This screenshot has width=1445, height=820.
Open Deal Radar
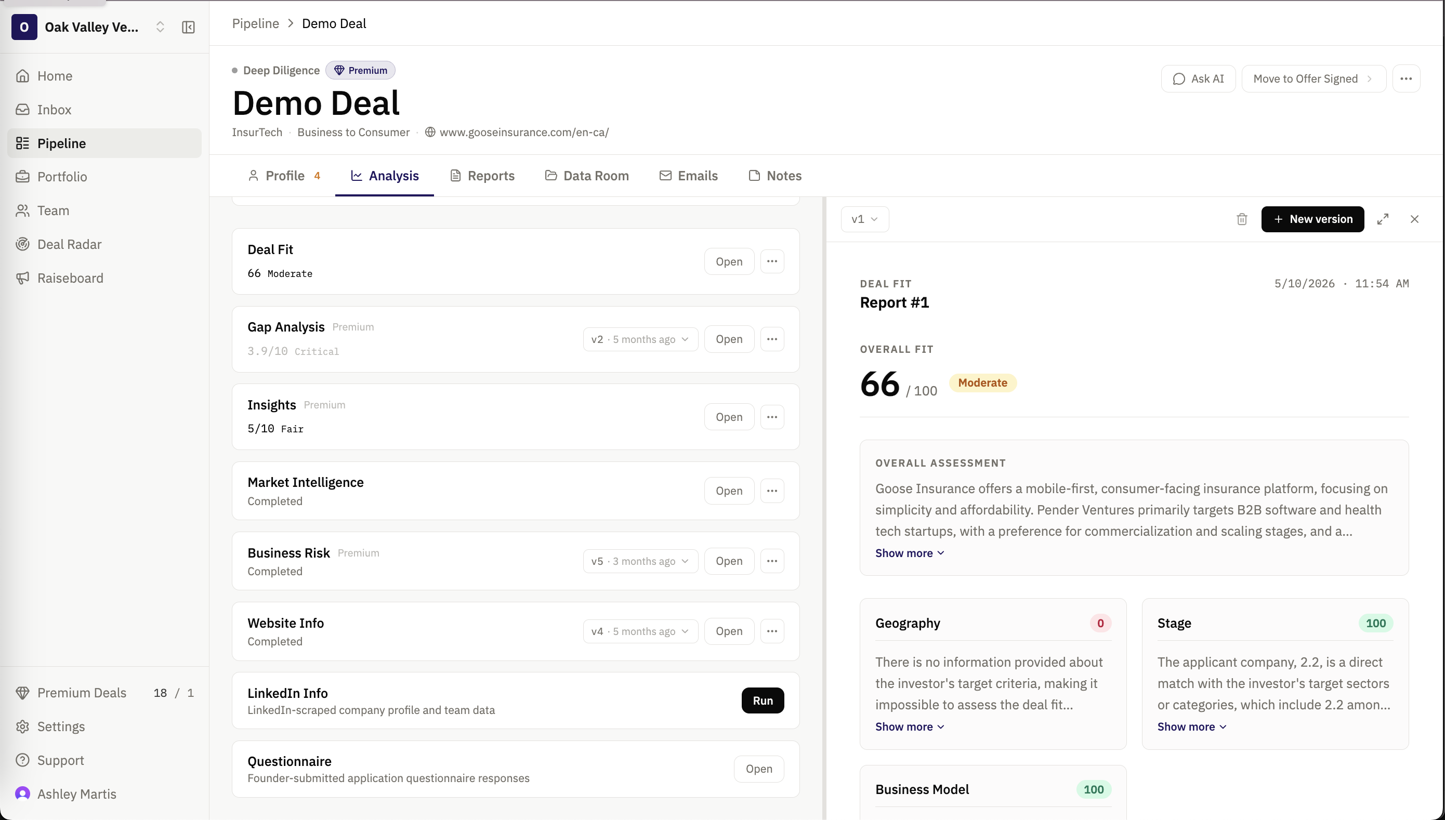click(x=104, y=244)
